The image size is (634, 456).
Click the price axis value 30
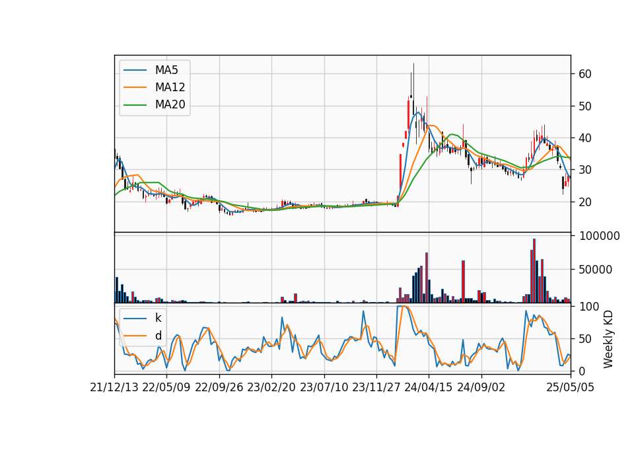point(585,170)
